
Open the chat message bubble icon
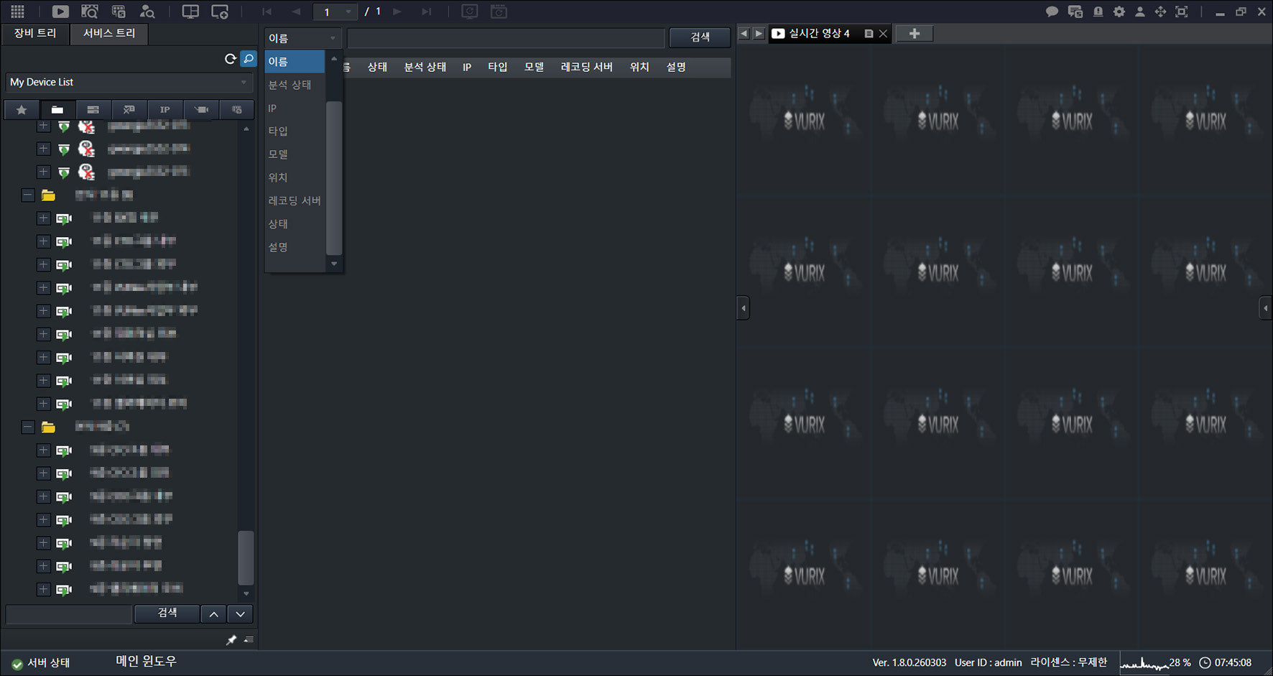(x=1052, y=11)
